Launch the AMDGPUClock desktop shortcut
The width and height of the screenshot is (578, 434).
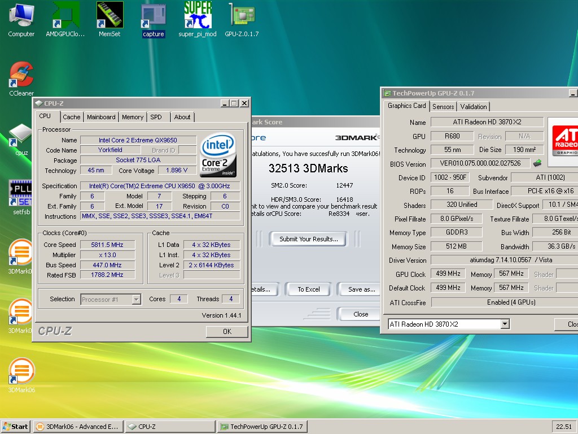[x=65, y=20]
